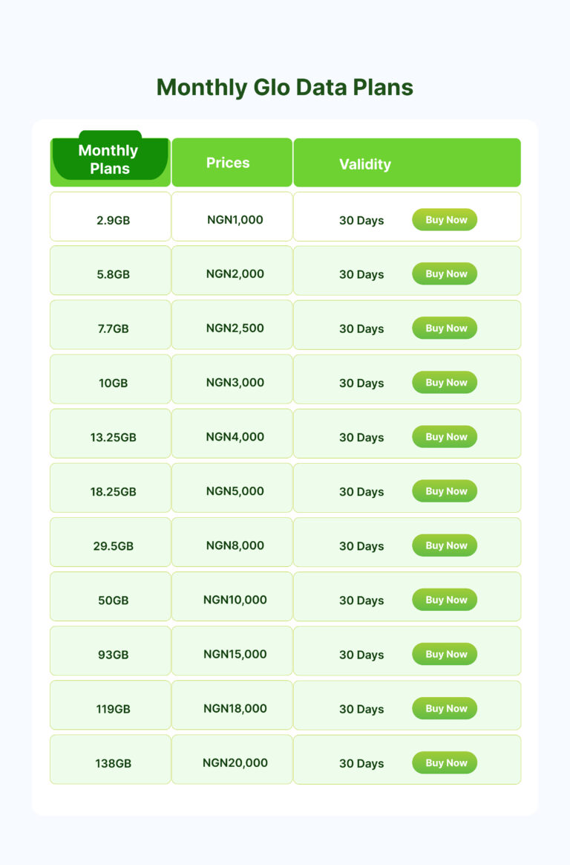
Task: Click Buy Now for the 138GB plan
Action: 445,762
